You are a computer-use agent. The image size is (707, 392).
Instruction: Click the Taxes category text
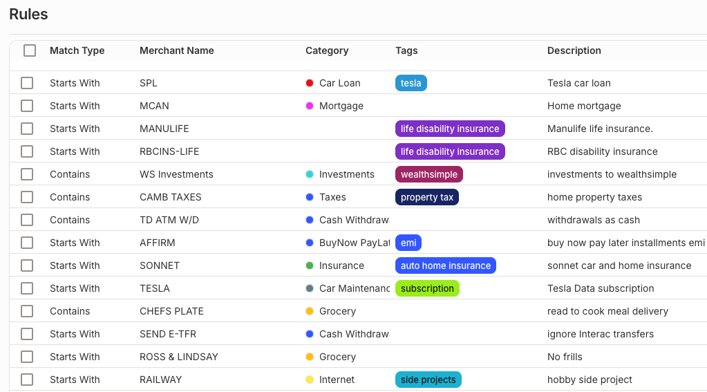(x=332, y=197)
